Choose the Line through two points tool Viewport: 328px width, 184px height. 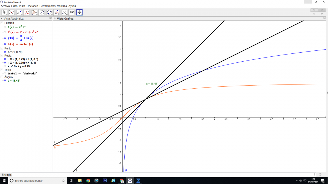click(x=19, y=12)
